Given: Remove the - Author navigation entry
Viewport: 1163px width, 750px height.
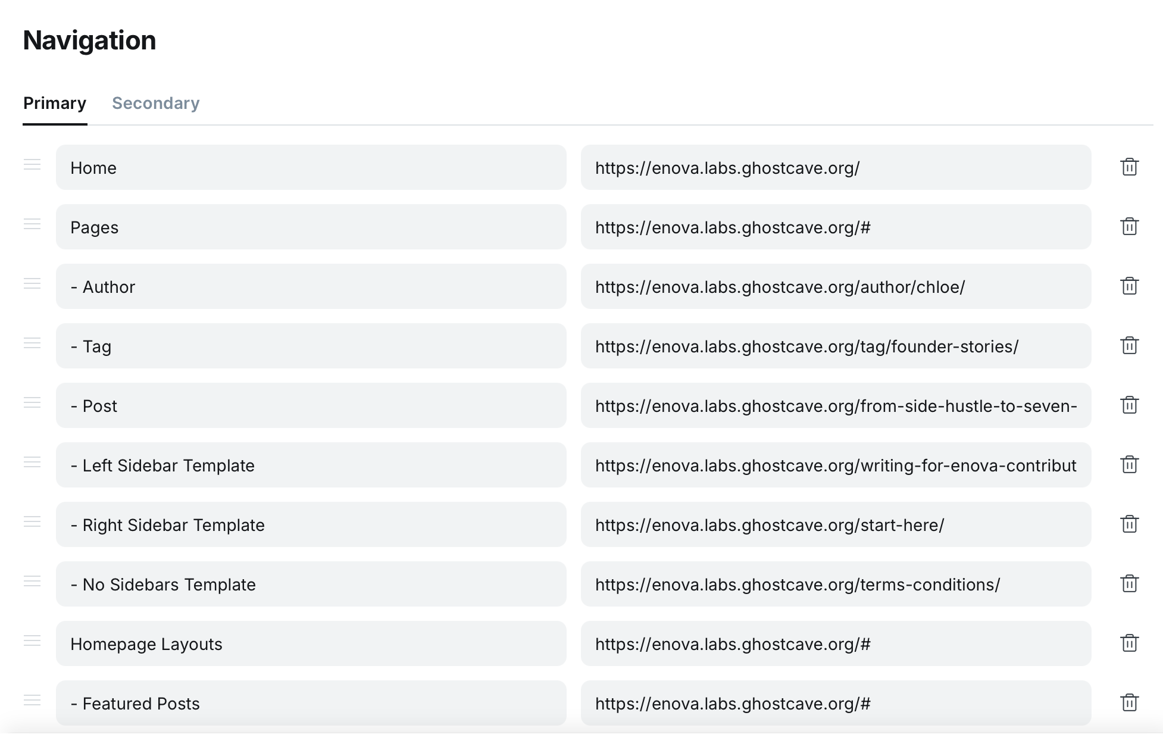Looking at the screenshot, I should point(1129,286).
